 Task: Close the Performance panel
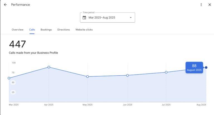210,5
